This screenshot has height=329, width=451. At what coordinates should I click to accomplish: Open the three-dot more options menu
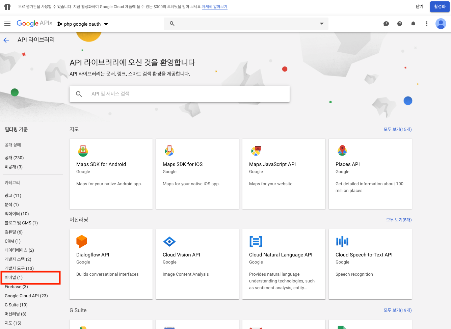tap(427, 24)
